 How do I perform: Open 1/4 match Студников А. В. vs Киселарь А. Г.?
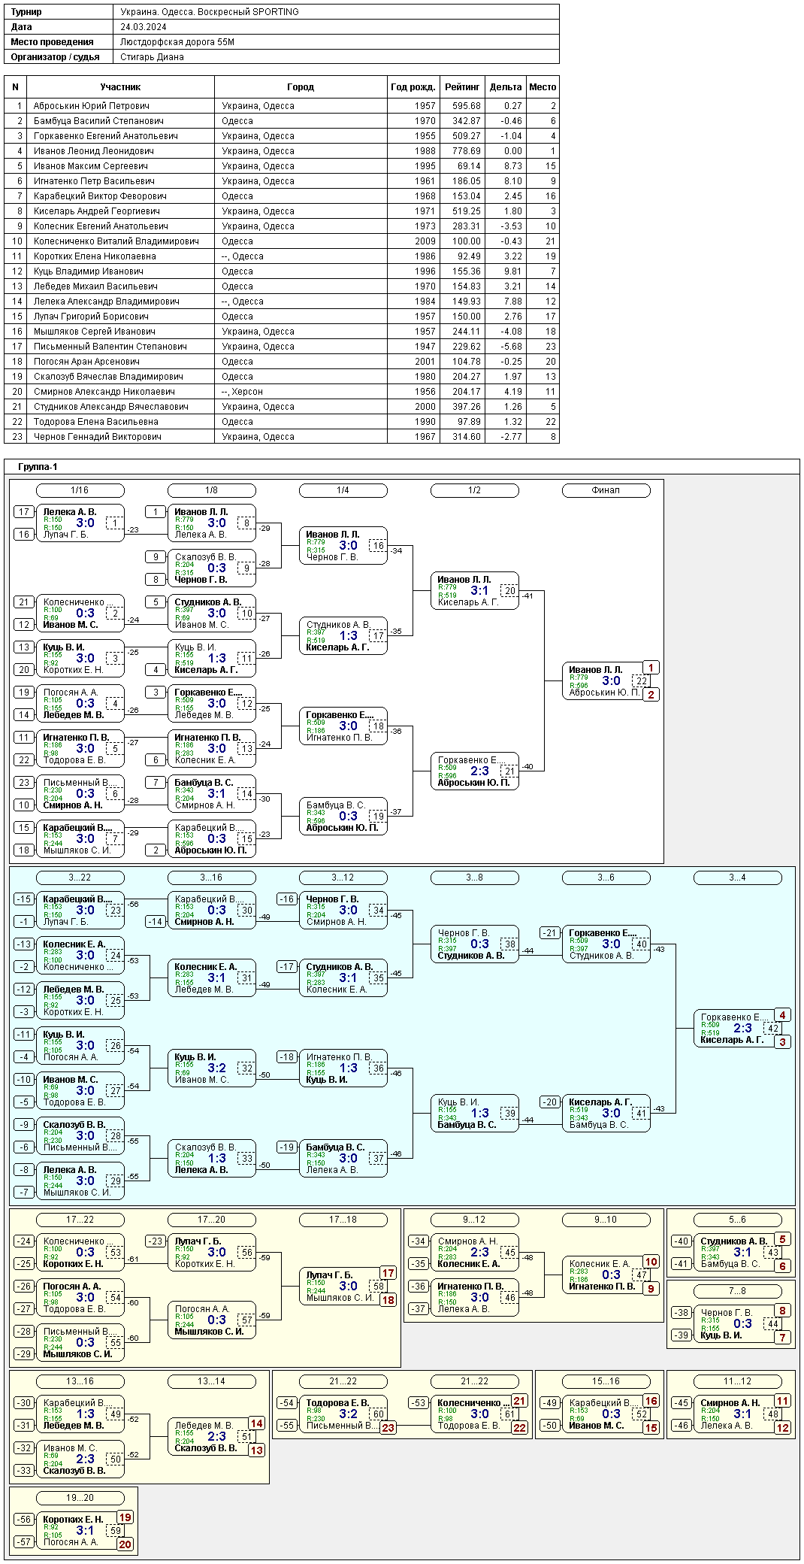343,636
